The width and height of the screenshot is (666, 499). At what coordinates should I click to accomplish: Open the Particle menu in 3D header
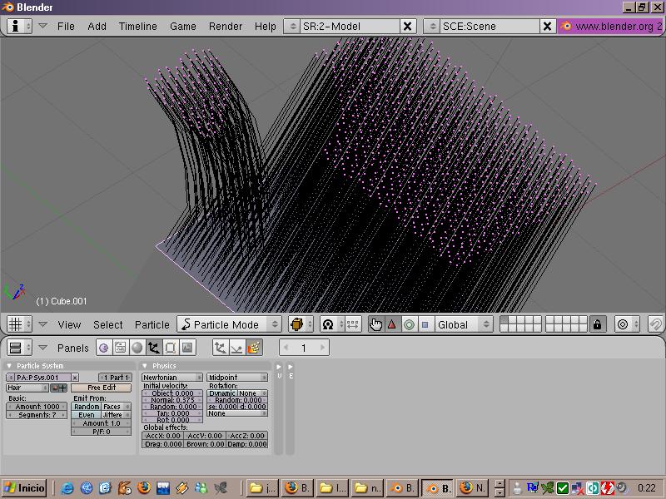pos(152,324)
